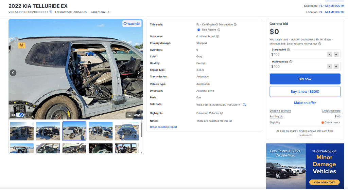Open info icon next to Title Absent
348x191 pixels.
pyautogui.click(x=219, y=30)
